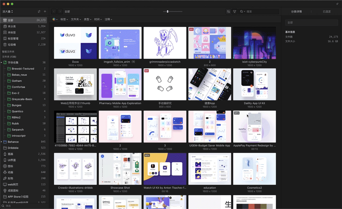Screen dimensions: 342x209
Task: Open the 标签 filter dropdown
Action: pos(64,19)
